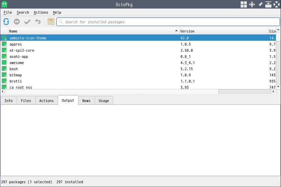Screen dimensions: 281x187
Task: Select the bitmap package name
Action: pyautogui.click(x=16, y=75)
